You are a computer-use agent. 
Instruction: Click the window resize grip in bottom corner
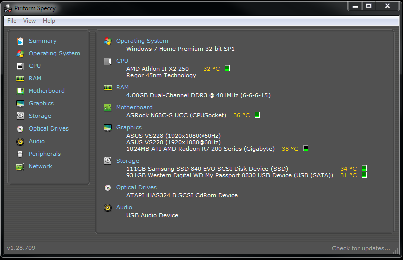pos(396,252)
